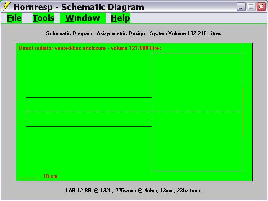Close the Hornresp Schematic Diagram window
Image resolution: width=268 pixels, height=201 pixels.
[x=261, y=7]
